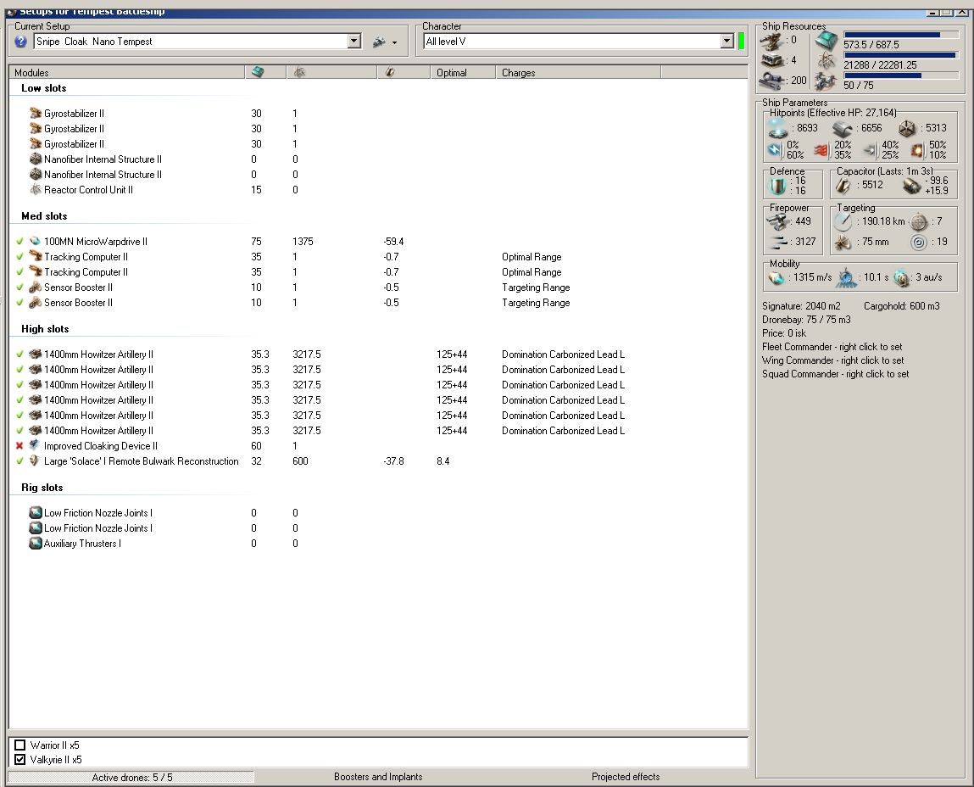Open the ship setup tools icon
Screen dimensions: 974x787
click(x=379, y=42)
